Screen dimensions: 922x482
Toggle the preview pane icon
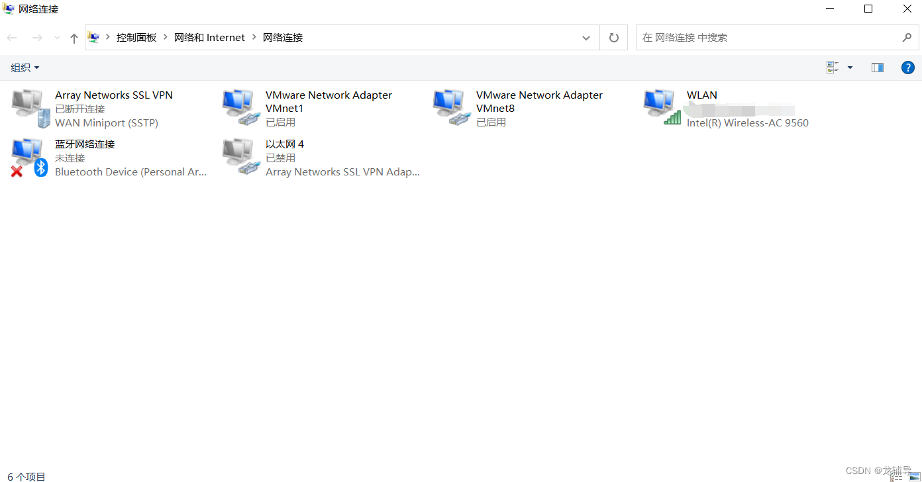[878, 68]
